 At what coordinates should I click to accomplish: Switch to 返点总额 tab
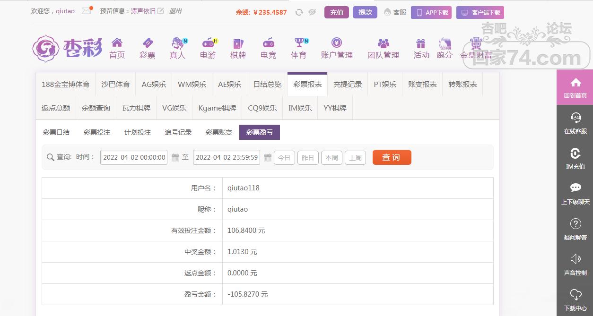(x=56, y=108)
